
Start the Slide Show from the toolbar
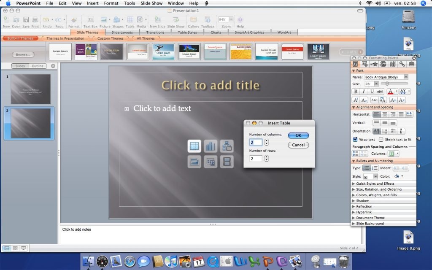176,19
